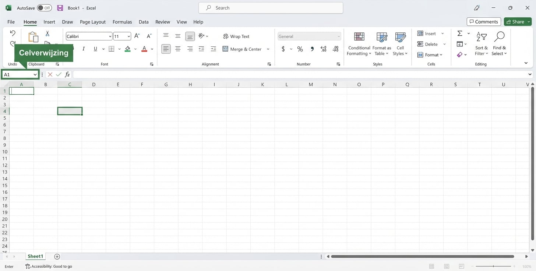Image resolution: width=536 pixels, height=271 pixels.
Task: Add a new sheet with plus icon
Action: click(57, 257)
